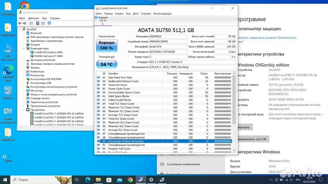Open the Язык(Language) menu
The height and width of the screenshot is (184, 328).
point(162,14)
